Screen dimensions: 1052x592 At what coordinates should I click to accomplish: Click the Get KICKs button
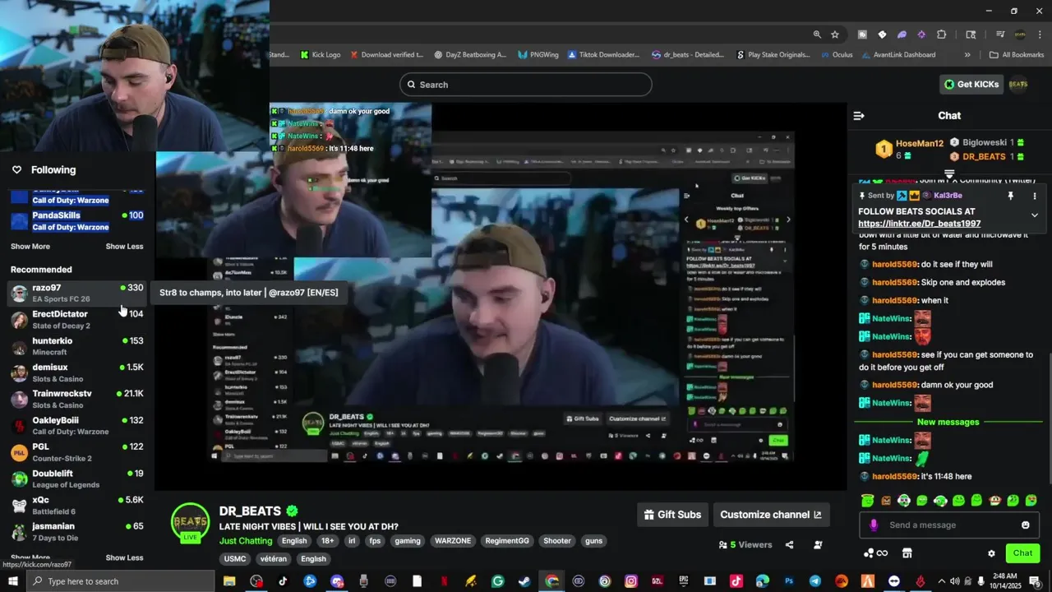pos(971,84)
